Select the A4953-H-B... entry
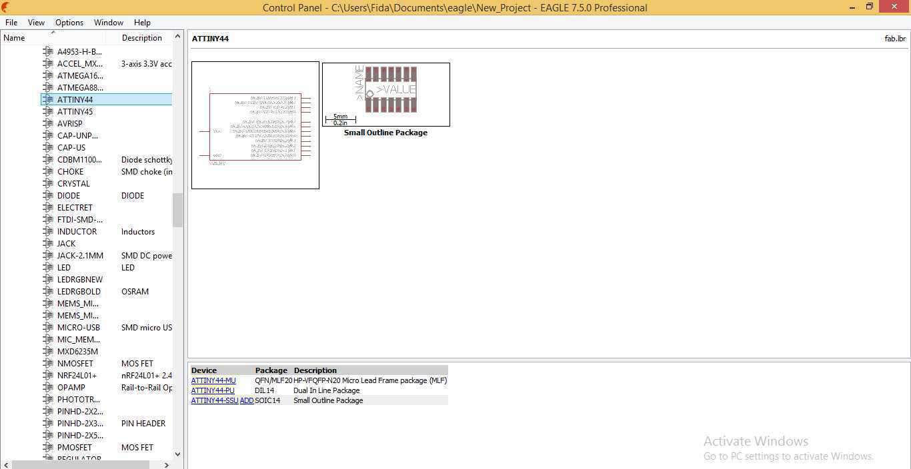The height and width of the screenshot is (469, 911). click(x=79, y=51)
